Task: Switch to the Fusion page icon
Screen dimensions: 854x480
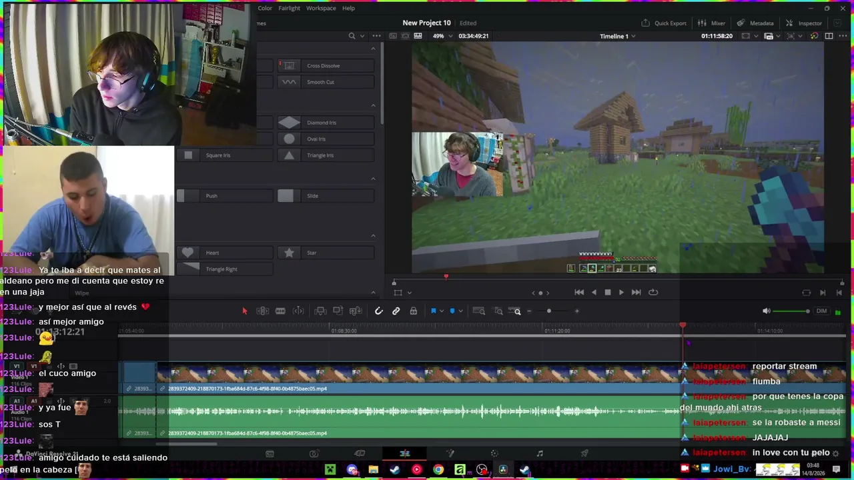Action: (x=450, y=453)
